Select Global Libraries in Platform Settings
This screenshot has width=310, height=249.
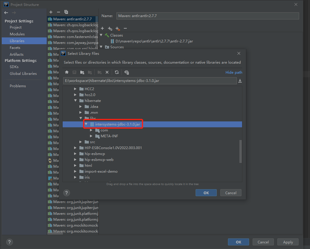pyautogui.click(x=23, y=73)
